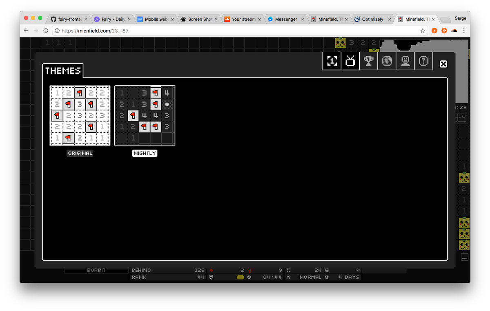Open the SoundCloud extension icon
The width and height of the screenshot is (490, 311).
454,31
